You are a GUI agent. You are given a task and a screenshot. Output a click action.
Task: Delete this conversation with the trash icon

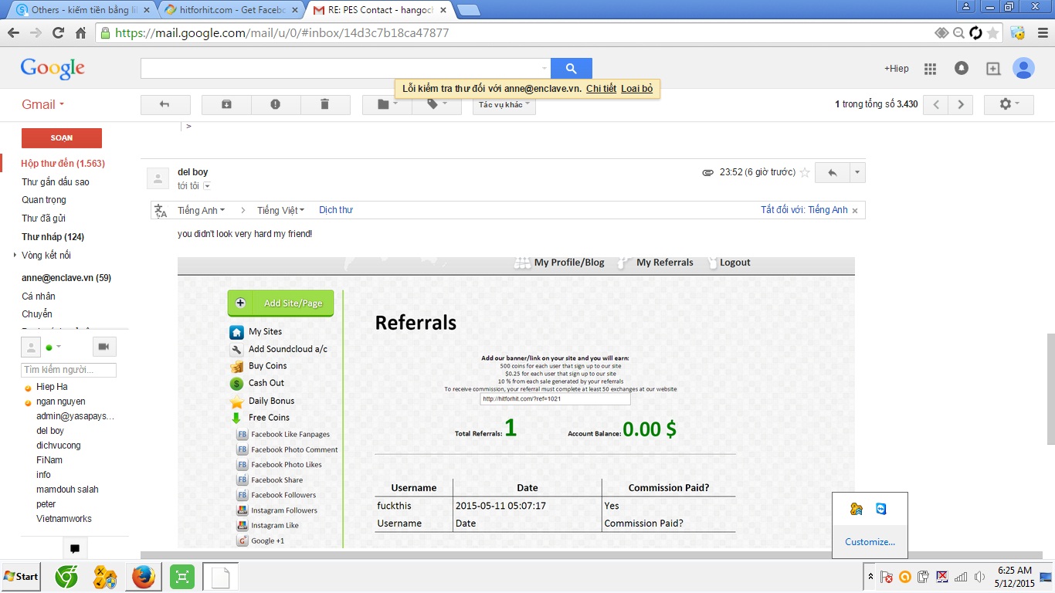(325, 104)
